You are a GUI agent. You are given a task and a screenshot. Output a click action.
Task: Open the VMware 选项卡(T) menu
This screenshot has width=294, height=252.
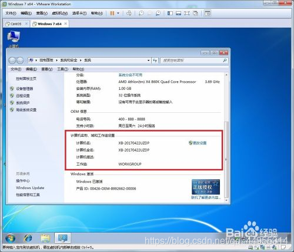79,14
